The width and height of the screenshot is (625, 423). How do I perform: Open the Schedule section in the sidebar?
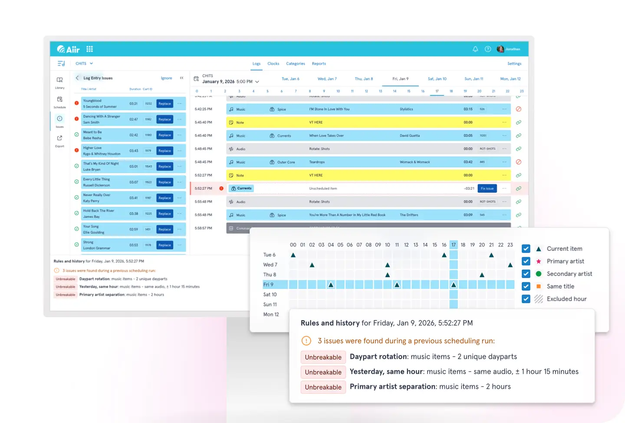tap(59, 101)
